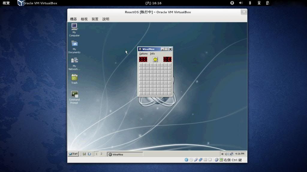Click the GNOME top bar Bluetooth icon
Viewport: 307px width, 172px height.
(250, 3)
